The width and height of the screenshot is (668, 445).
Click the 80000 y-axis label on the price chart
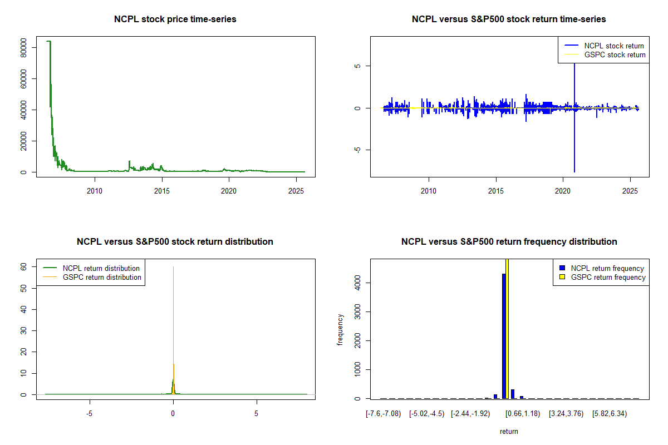pos(24,48)
